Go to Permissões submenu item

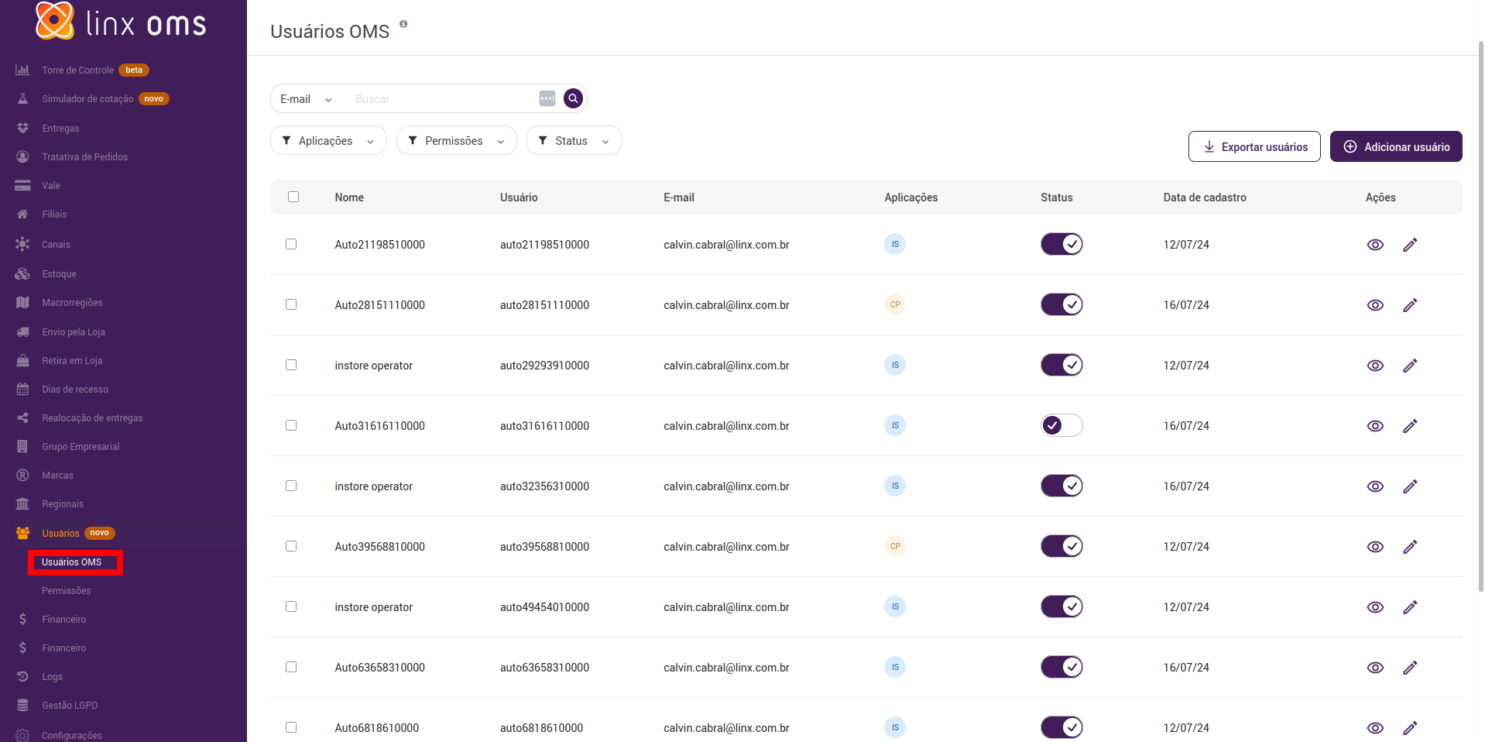[x=67, y=591]
